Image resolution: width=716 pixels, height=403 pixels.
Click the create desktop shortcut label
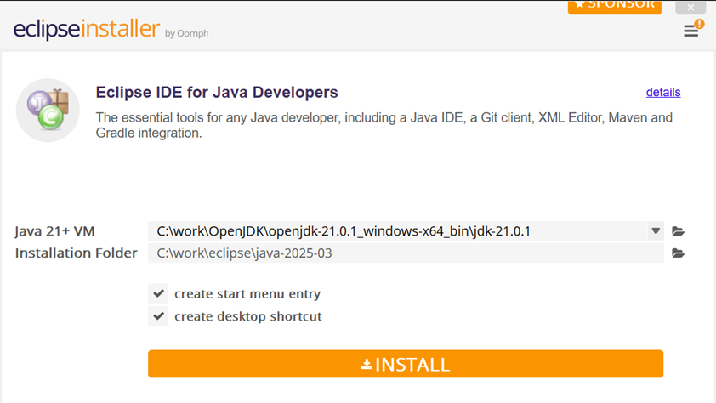coord(248,316)
